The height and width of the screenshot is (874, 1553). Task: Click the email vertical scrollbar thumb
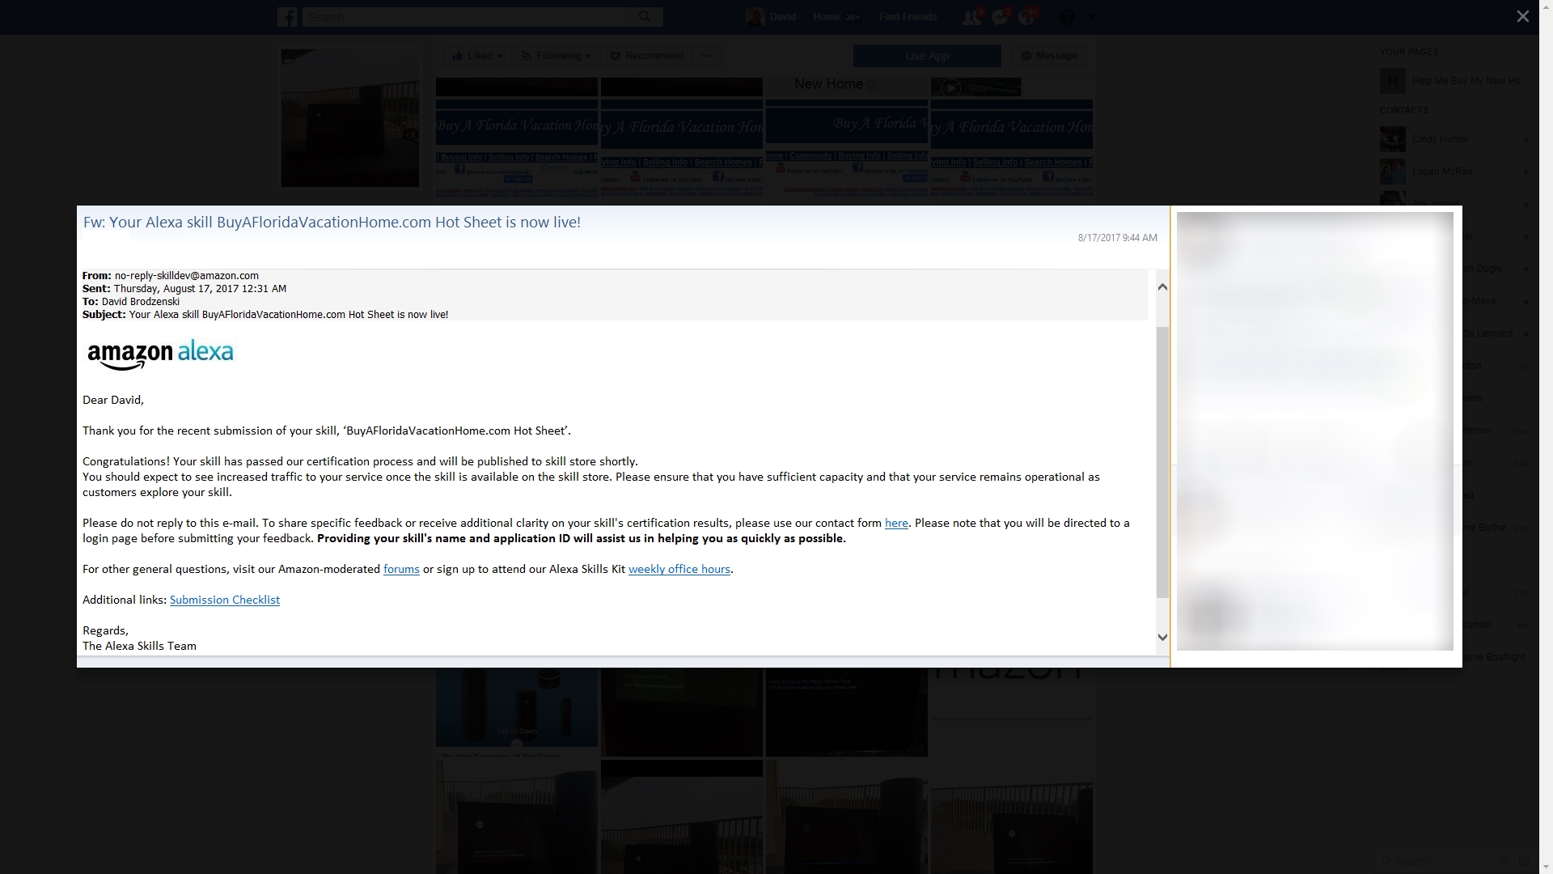(x=1162, y=462)
